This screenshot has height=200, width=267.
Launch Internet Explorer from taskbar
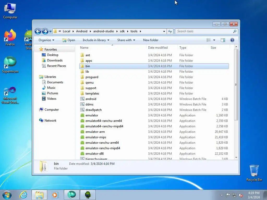click(23, 195)
